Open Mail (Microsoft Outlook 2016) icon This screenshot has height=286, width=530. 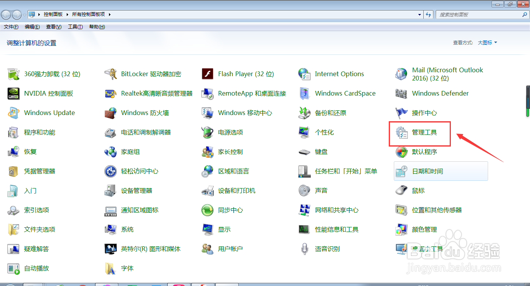coord(402,74)
